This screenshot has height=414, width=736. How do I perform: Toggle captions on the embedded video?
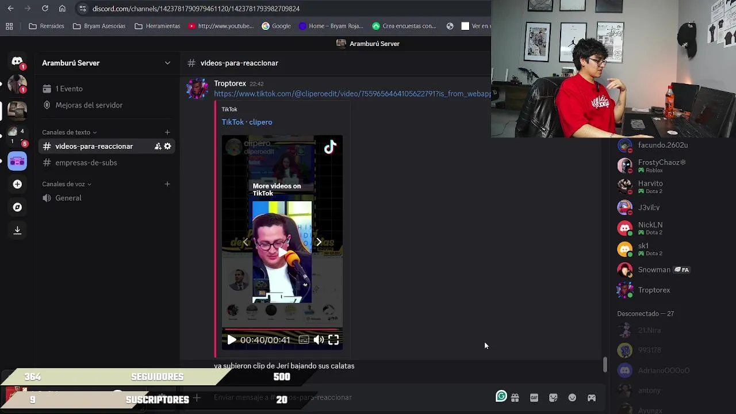click(x=304, y=340)
